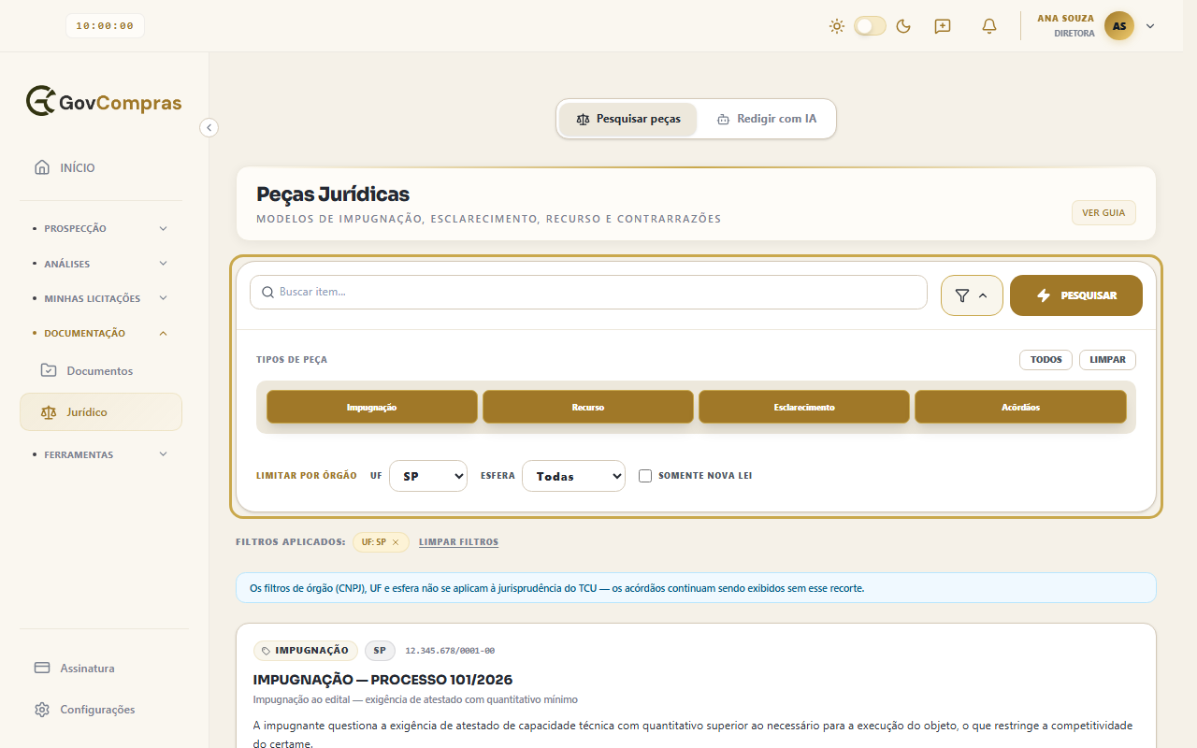This screenshot has height=748, width=1197.
Task: Click the AS user avatar
Action: coord(1119,26)
